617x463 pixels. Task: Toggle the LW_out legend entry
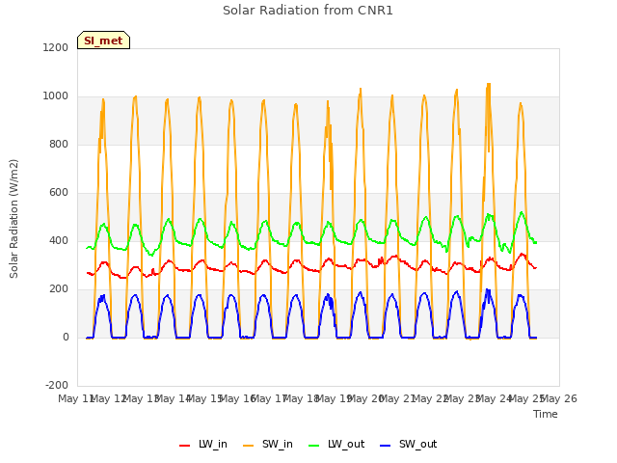pos(336,444)
